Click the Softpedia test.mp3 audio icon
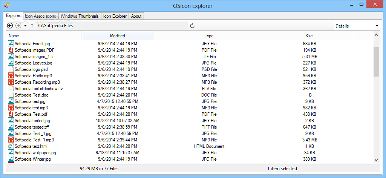Screen dimensions: 386x178 point(11,107)
